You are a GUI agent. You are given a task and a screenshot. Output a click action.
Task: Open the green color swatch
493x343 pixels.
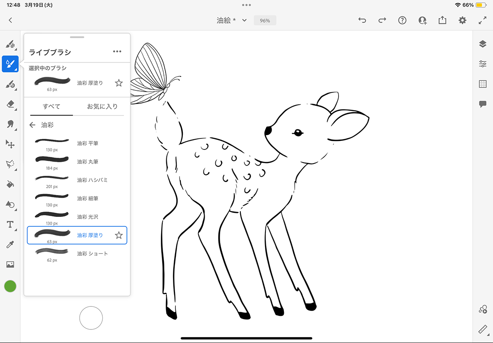pos(10,286)
